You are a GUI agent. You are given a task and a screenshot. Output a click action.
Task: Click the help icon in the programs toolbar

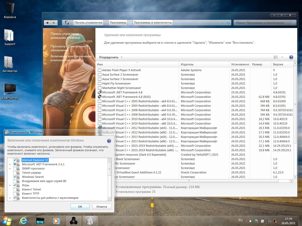point(291,57)
